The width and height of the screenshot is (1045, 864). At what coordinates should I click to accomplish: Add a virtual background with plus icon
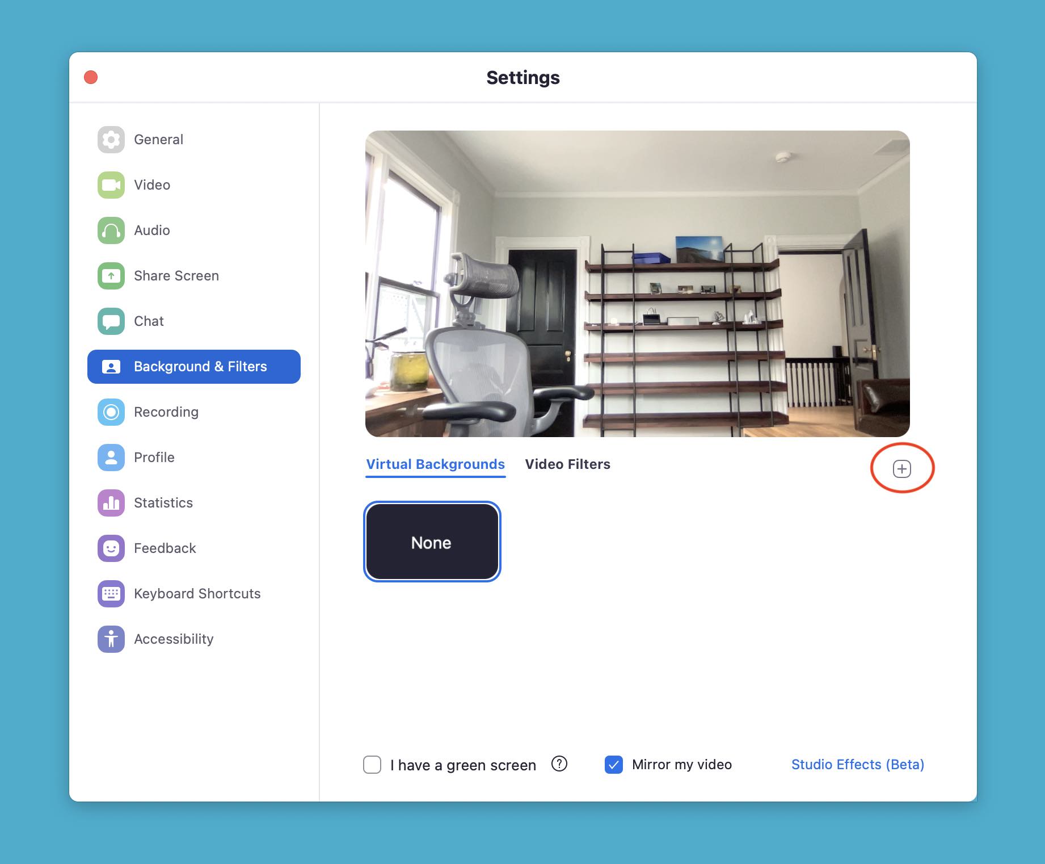[x=902, y=469]
